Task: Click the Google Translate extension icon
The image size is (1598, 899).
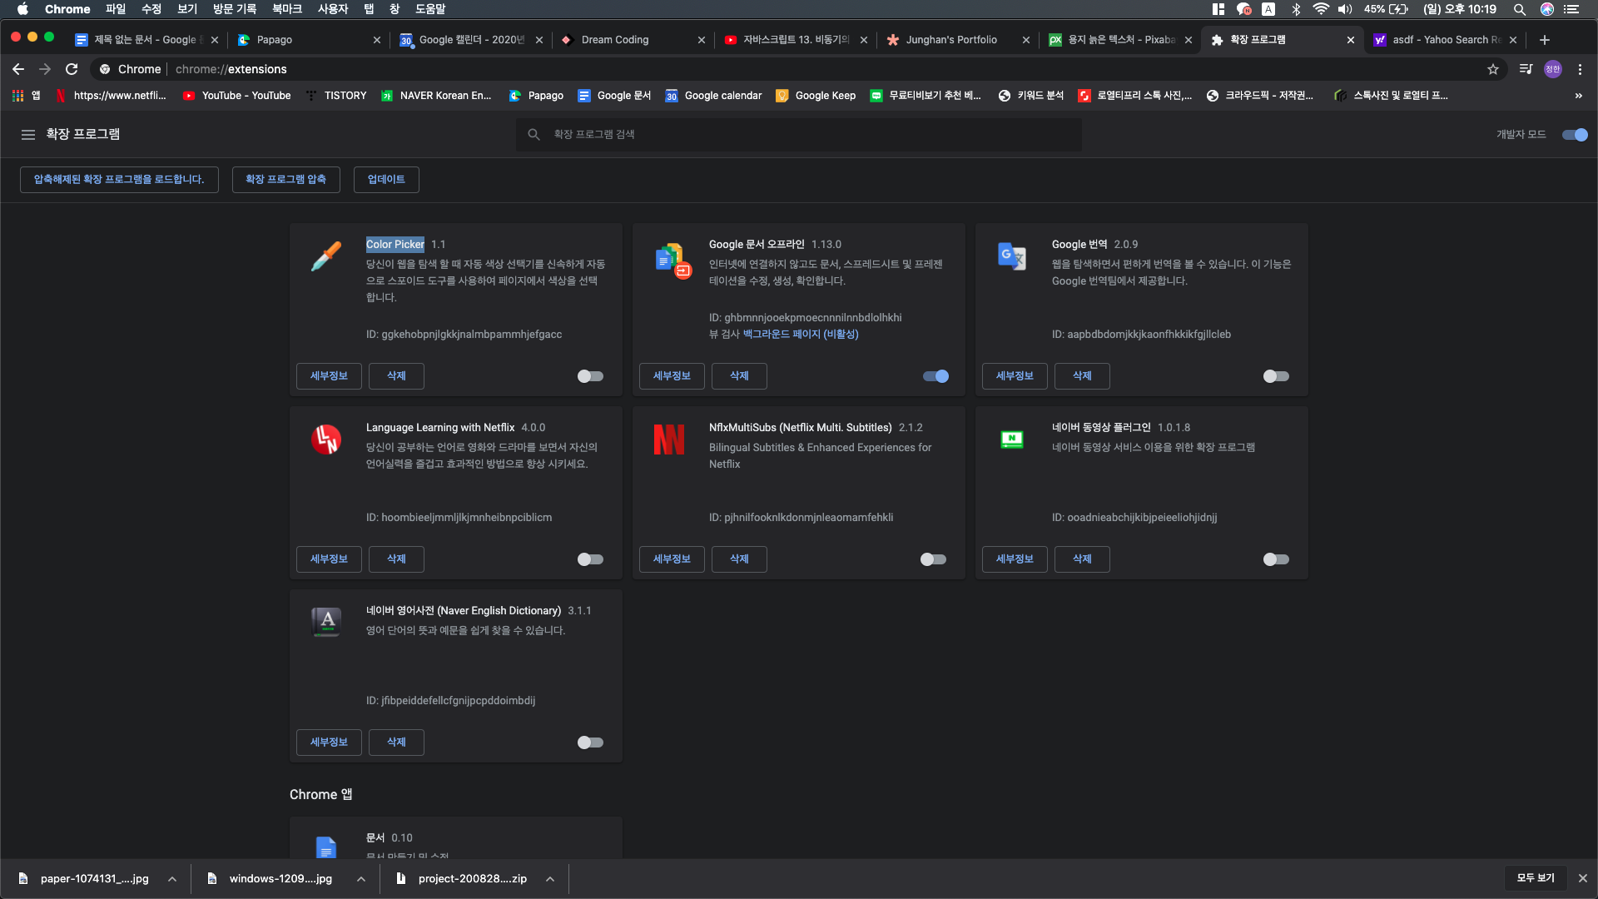Action: [1011, 256]
